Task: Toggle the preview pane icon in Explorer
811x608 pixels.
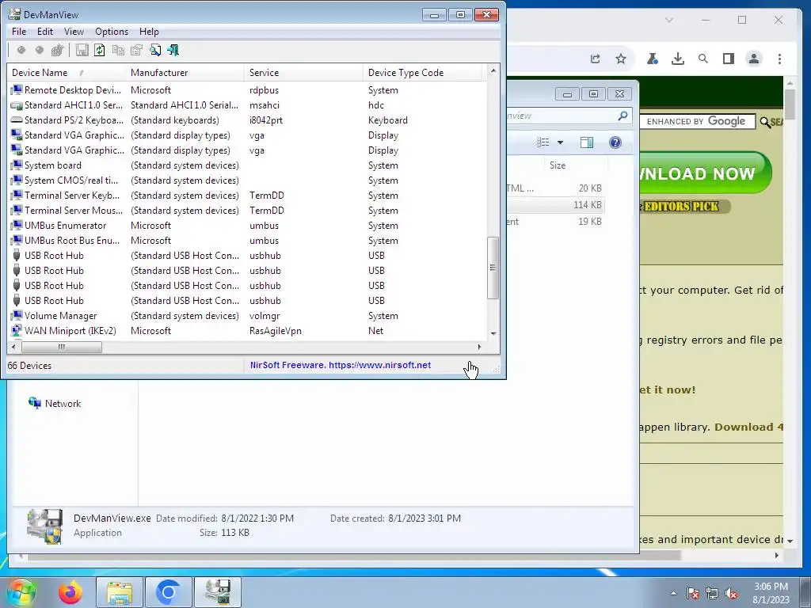Action: point(587,142)
